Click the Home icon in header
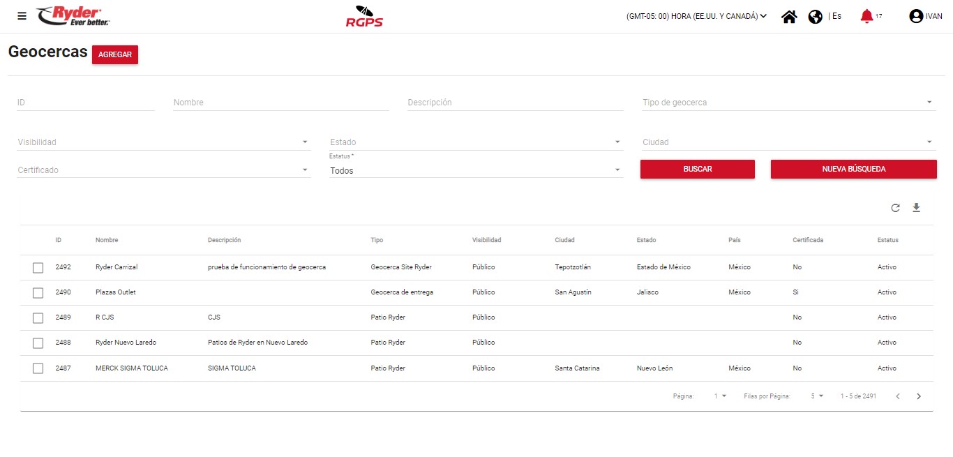 pyautogui.click(x=789, y=17)
